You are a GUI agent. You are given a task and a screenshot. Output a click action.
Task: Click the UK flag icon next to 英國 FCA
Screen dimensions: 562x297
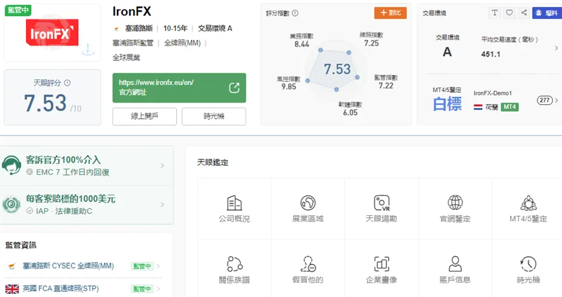click(x=12, y=289)
